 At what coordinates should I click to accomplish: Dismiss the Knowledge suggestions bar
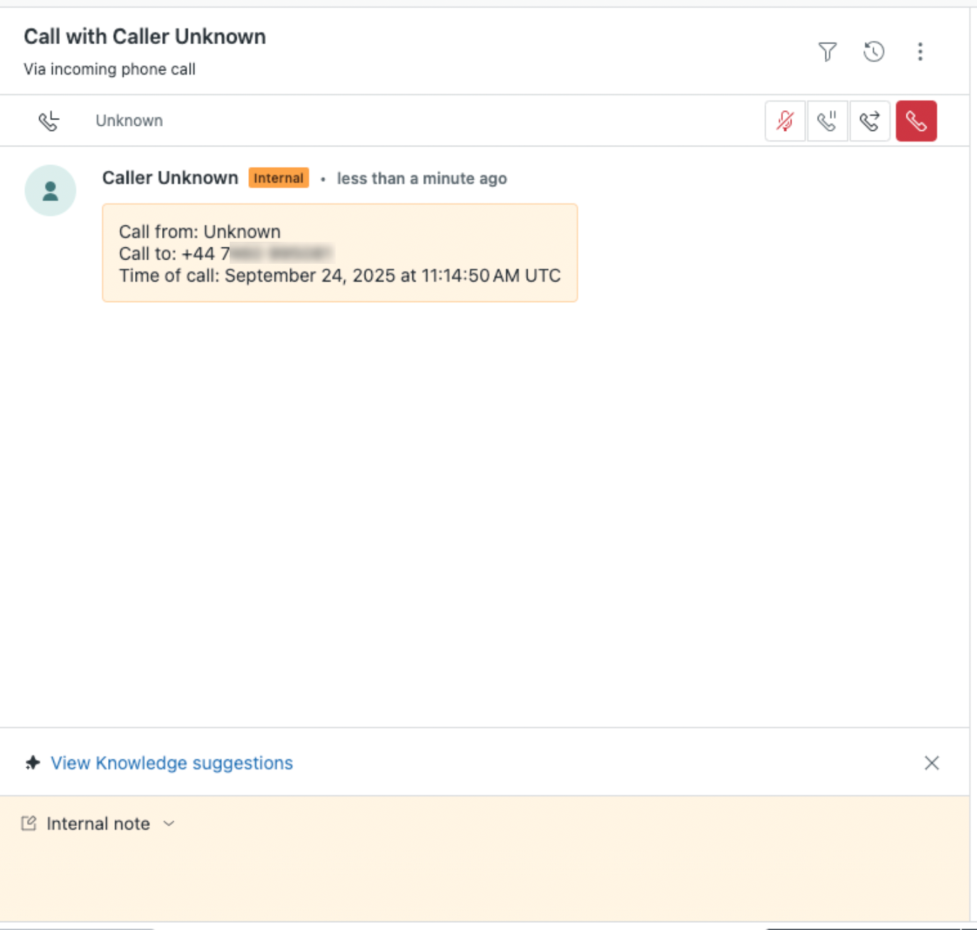(x=931, y=763)
